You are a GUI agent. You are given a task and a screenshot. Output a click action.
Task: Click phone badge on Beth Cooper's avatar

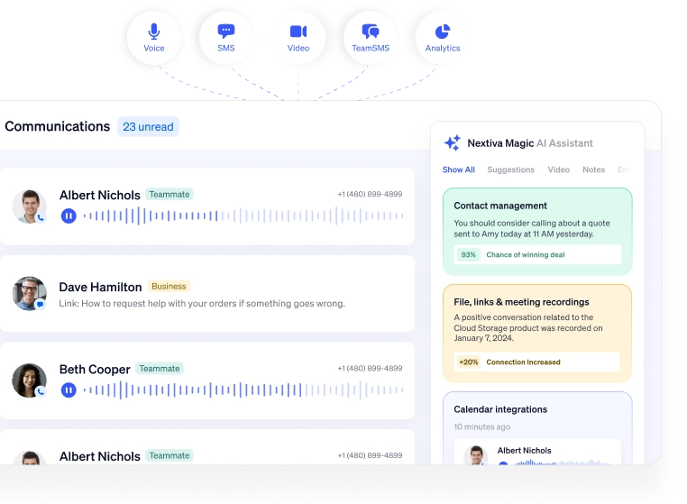[41, 392]
